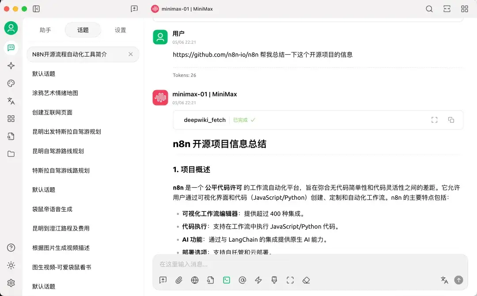Collapse the sidebar panel icon in title bar
This screenshot has width=477, height=296.
click(36, 9)
